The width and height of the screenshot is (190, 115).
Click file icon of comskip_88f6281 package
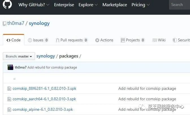9,89
